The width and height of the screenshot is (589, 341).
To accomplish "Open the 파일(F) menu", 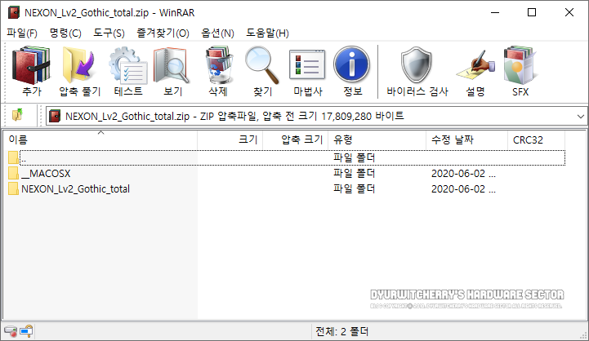I will (22, 33).
